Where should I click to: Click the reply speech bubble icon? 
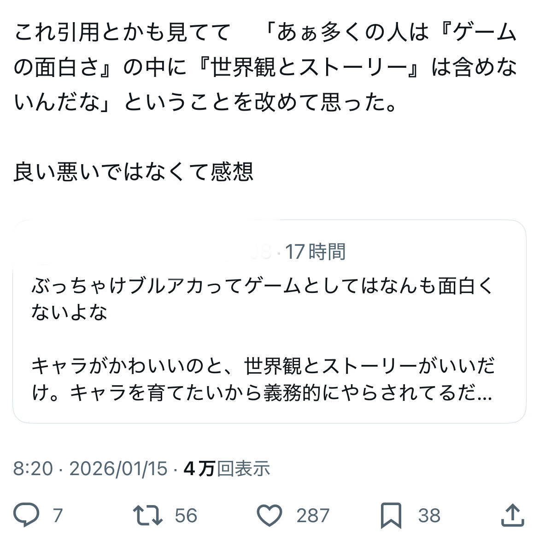point(26,515)
